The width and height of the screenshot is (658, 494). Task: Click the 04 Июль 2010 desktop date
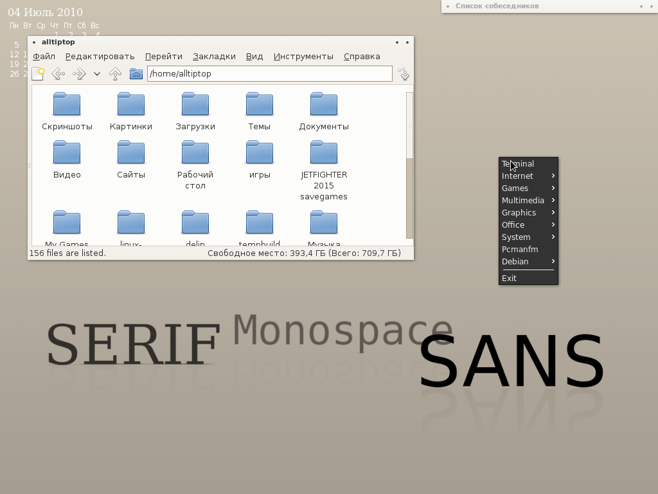click(x=46, y=12)
